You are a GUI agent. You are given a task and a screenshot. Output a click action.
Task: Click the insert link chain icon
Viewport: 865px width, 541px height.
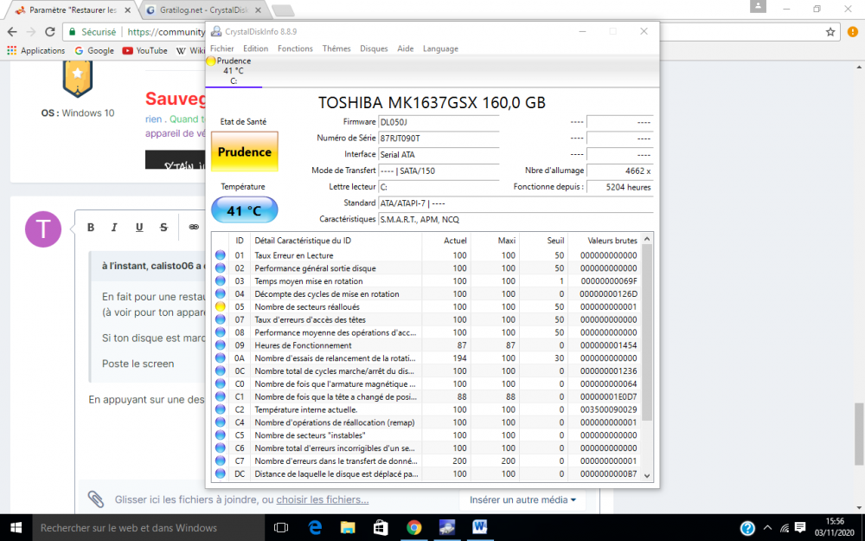pyautogui.click(x=194, y=228)
